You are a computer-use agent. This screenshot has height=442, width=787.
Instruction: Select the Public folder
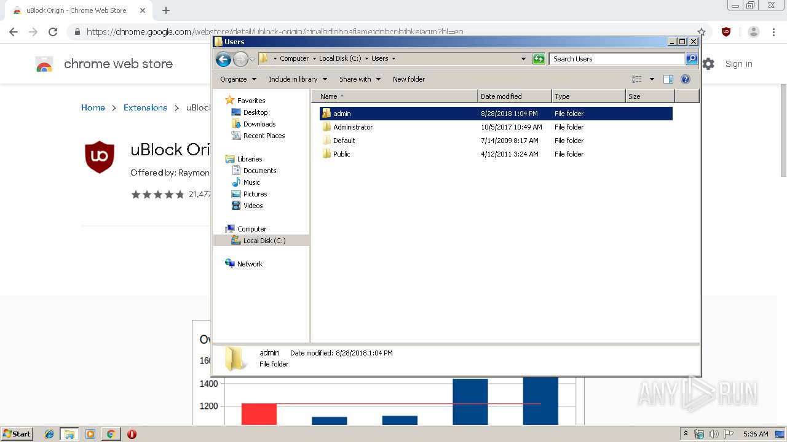(336, 154)
